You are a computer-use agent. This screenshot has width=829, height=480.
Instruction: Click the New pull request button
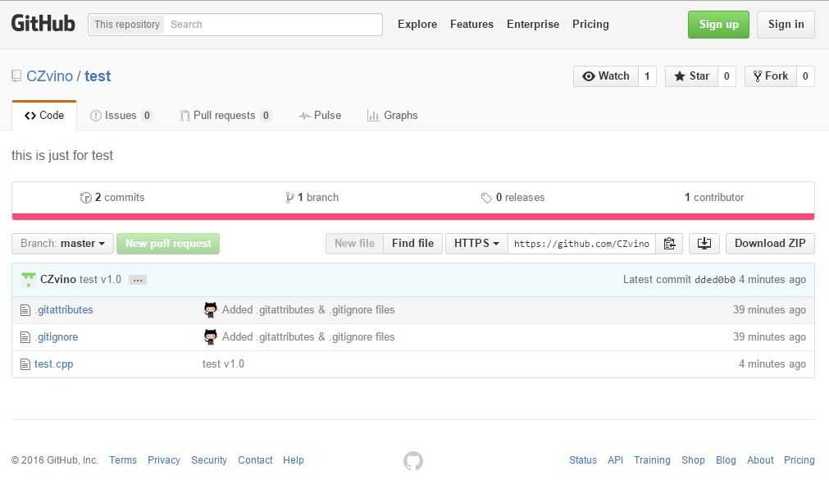(x=168, y=244)
